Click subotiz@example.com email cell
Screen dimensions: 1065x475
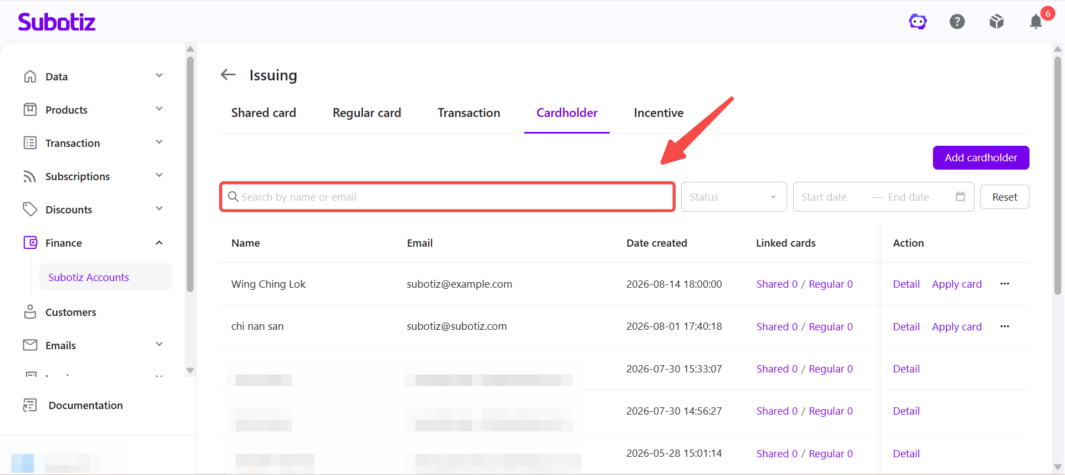(x=459, y=284)
